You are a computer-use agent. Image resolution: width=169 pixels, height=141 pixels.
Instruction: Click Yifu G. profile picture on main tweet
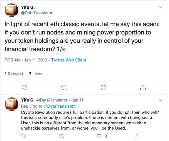[x=12, y=11]
